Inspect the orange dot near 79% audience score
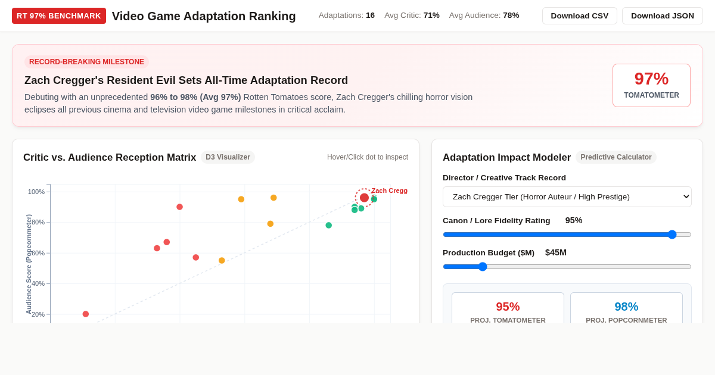 pos(271,224)
